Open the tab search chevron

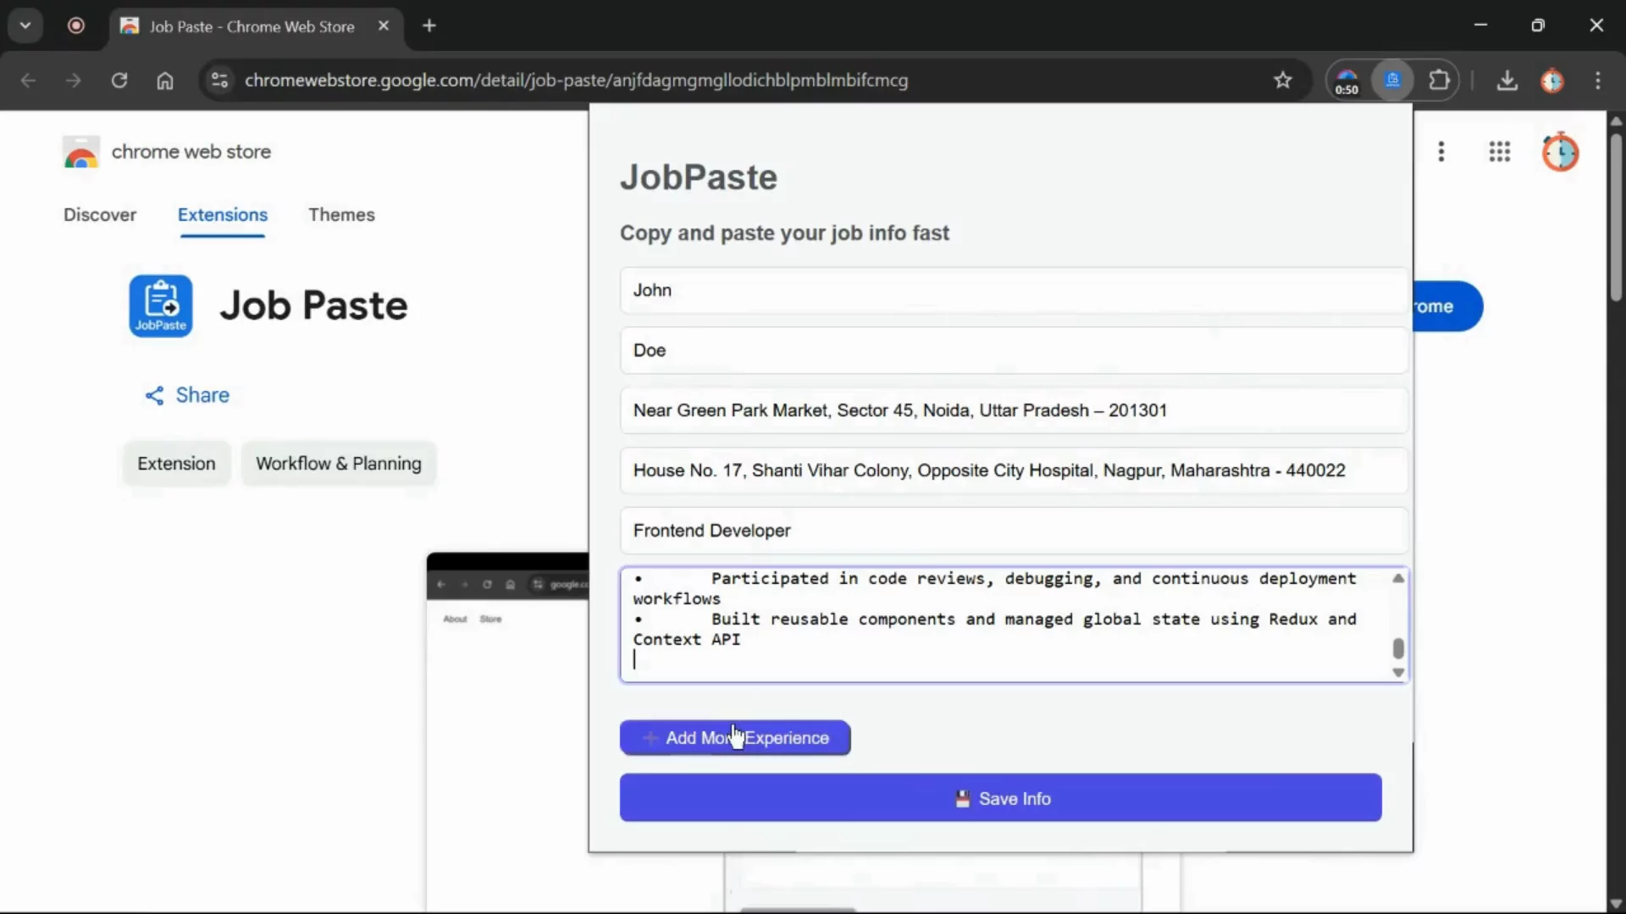point(25,25)
